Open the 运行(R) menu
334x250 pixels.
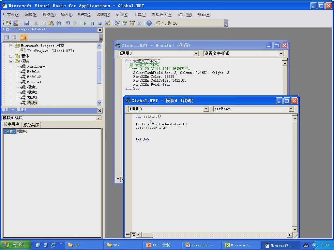coord(122,14)
